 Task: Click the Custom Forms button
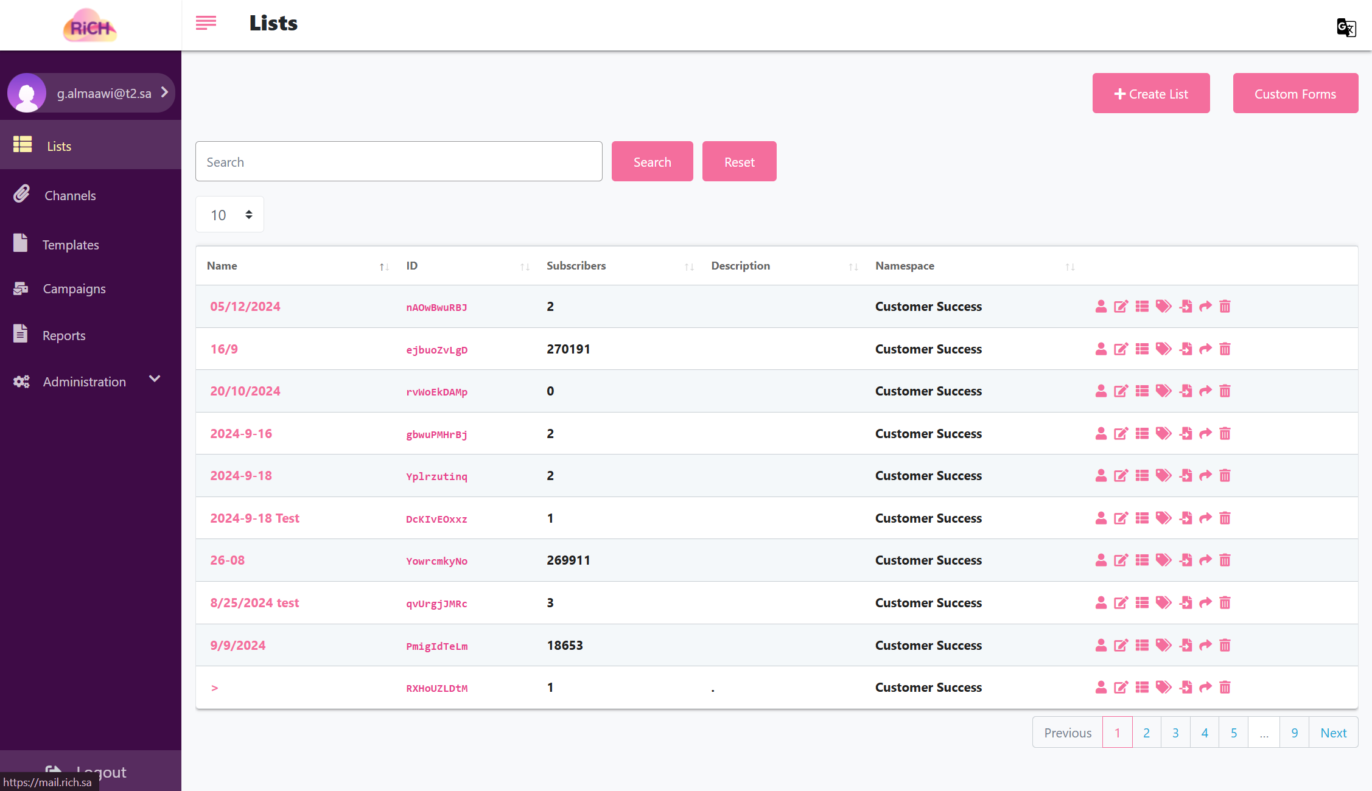pyautogui.click(x=1295, y=94)
